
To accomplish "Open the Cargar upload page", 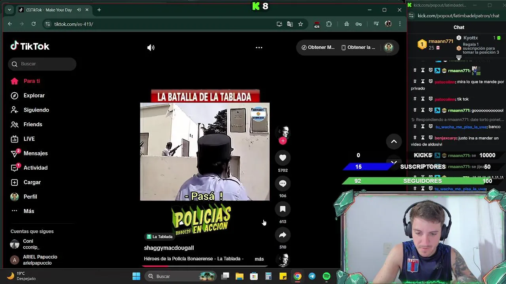I will [x=32, y=182].
